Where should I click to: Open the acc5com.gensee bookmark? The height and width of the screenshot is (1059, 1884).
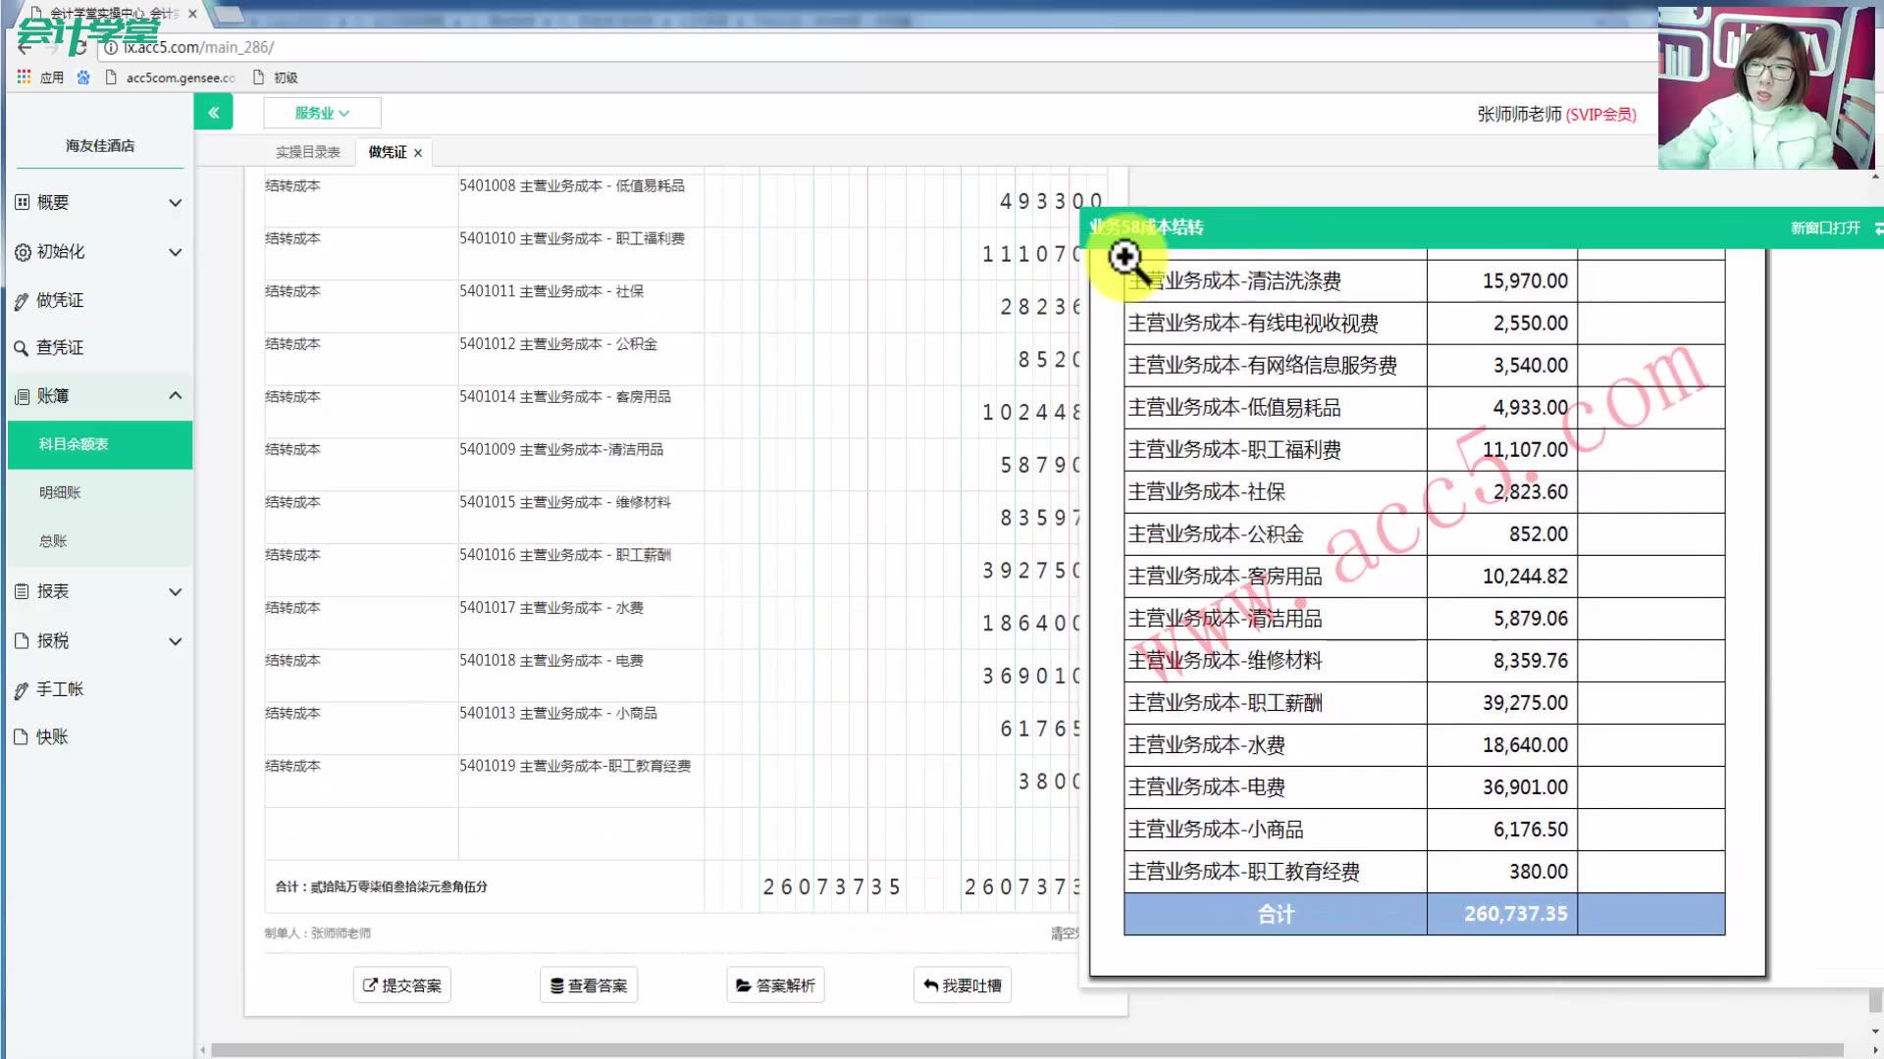(171, 77)
